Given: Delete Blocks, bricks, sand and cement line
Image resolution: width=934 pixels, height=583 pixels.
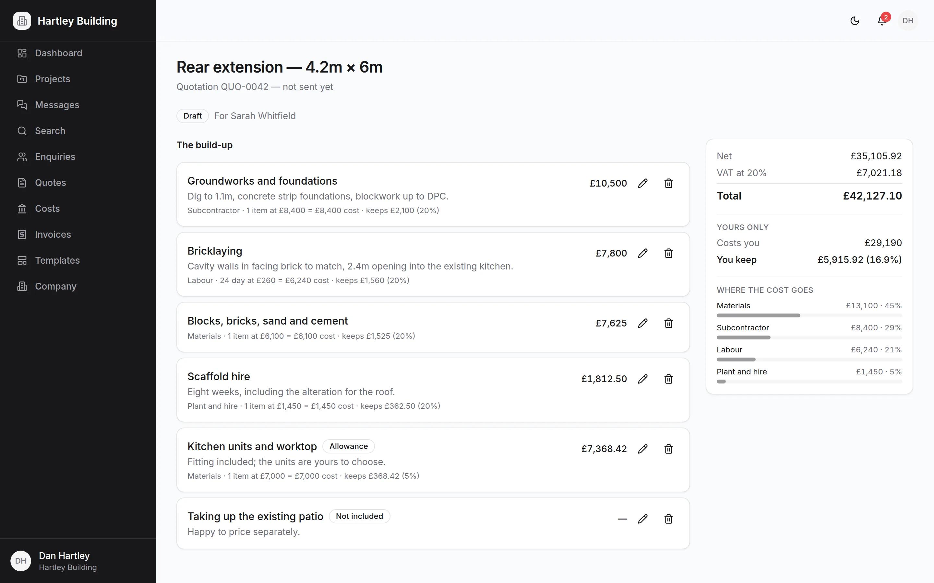Looking at the screenshot, I should pyautogui.click(x=668, y=323).
